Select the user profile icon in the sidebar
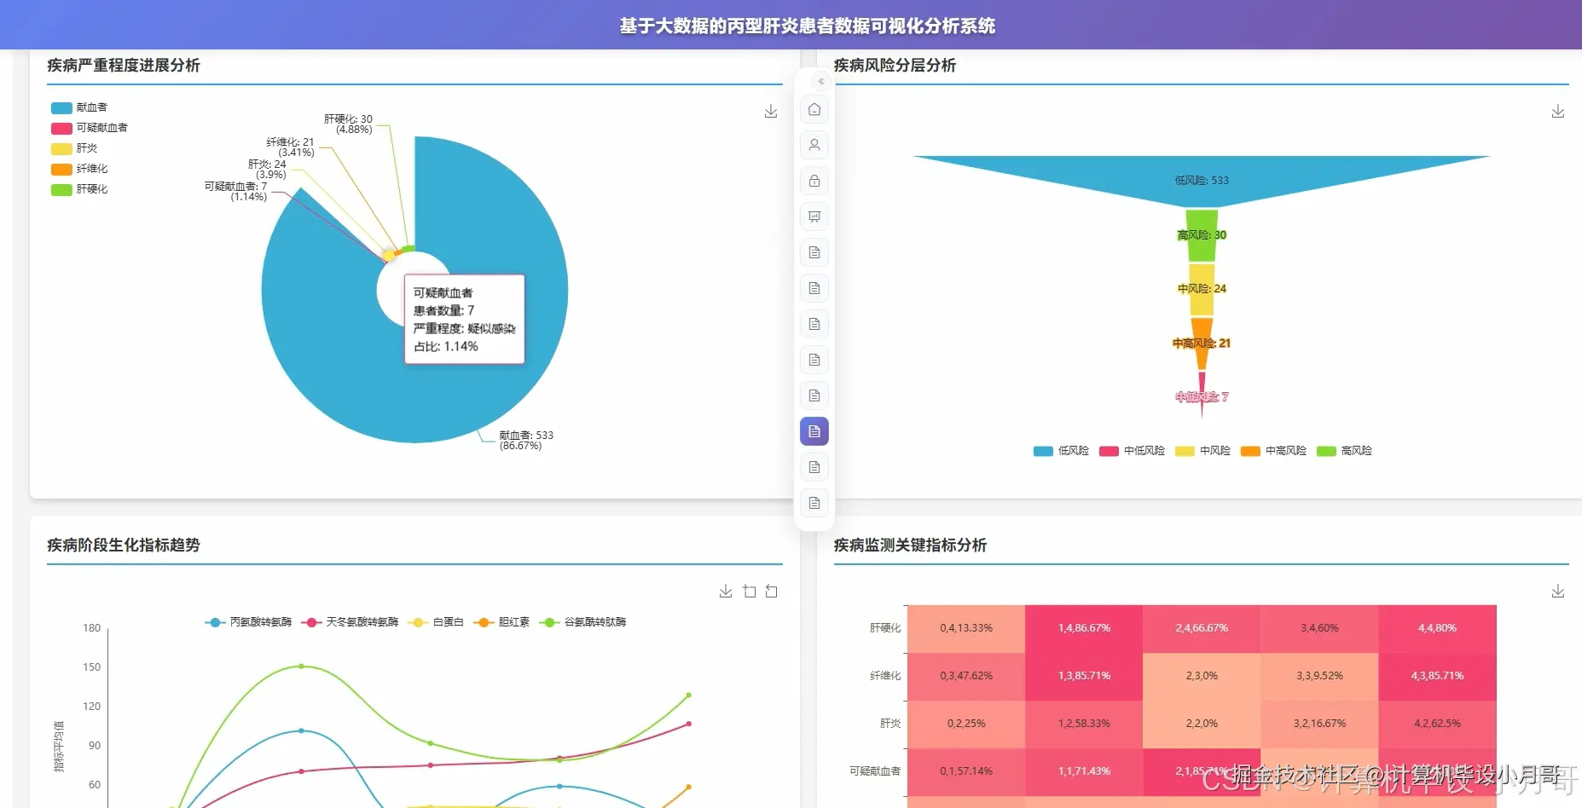 814,146
